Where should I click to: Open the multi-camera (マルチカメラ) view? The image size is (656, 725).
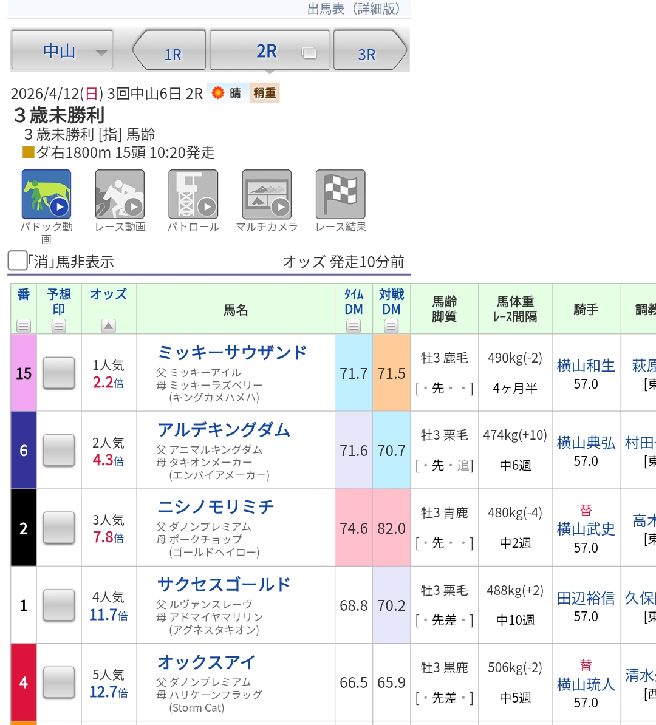coord(267,194)
